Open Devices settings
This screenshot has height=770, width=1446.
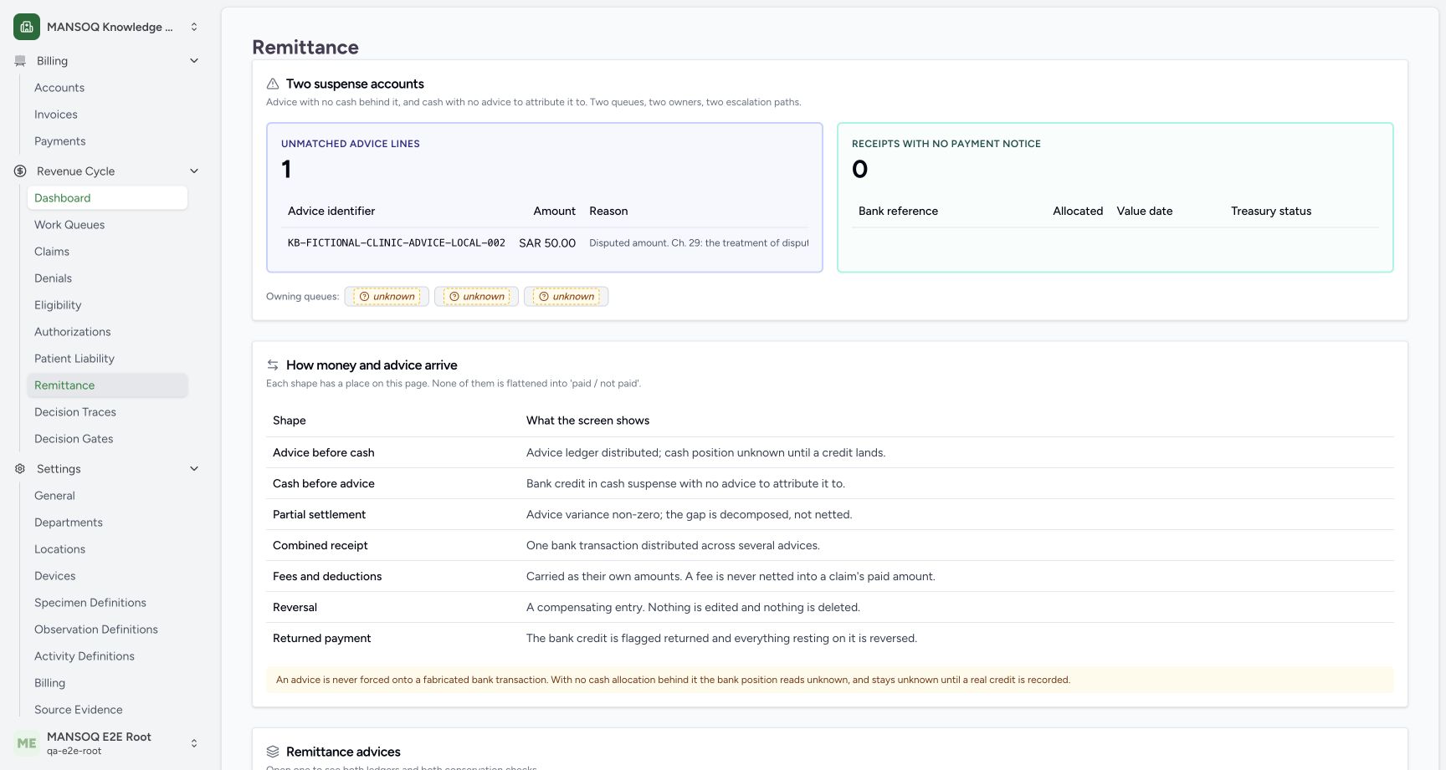107,576
